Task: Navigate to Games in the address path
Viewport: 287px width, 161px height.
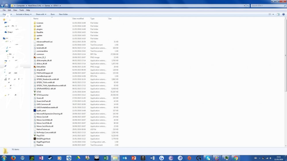Action: coord(47,6)
